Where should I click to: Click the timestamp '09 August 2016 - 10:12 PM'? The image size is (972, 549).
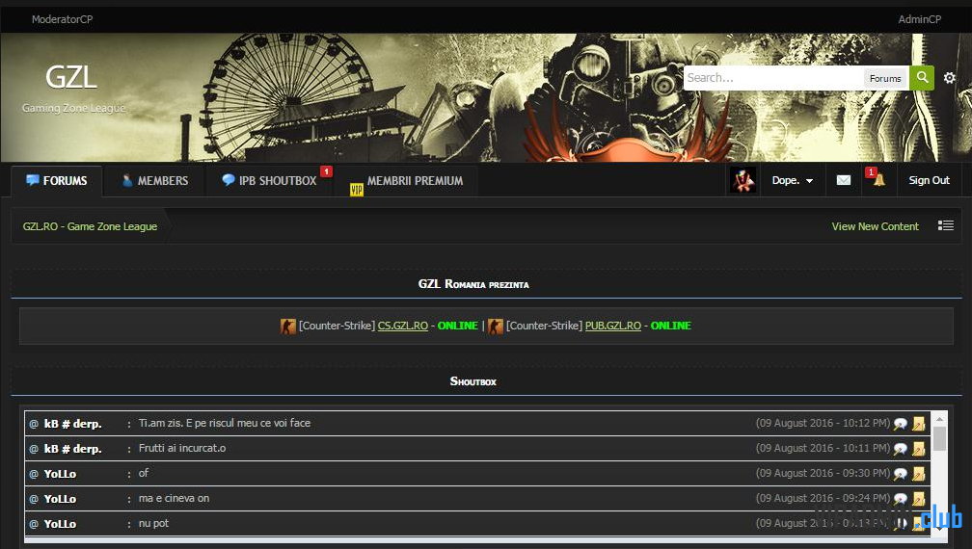[x=823, y=424]
